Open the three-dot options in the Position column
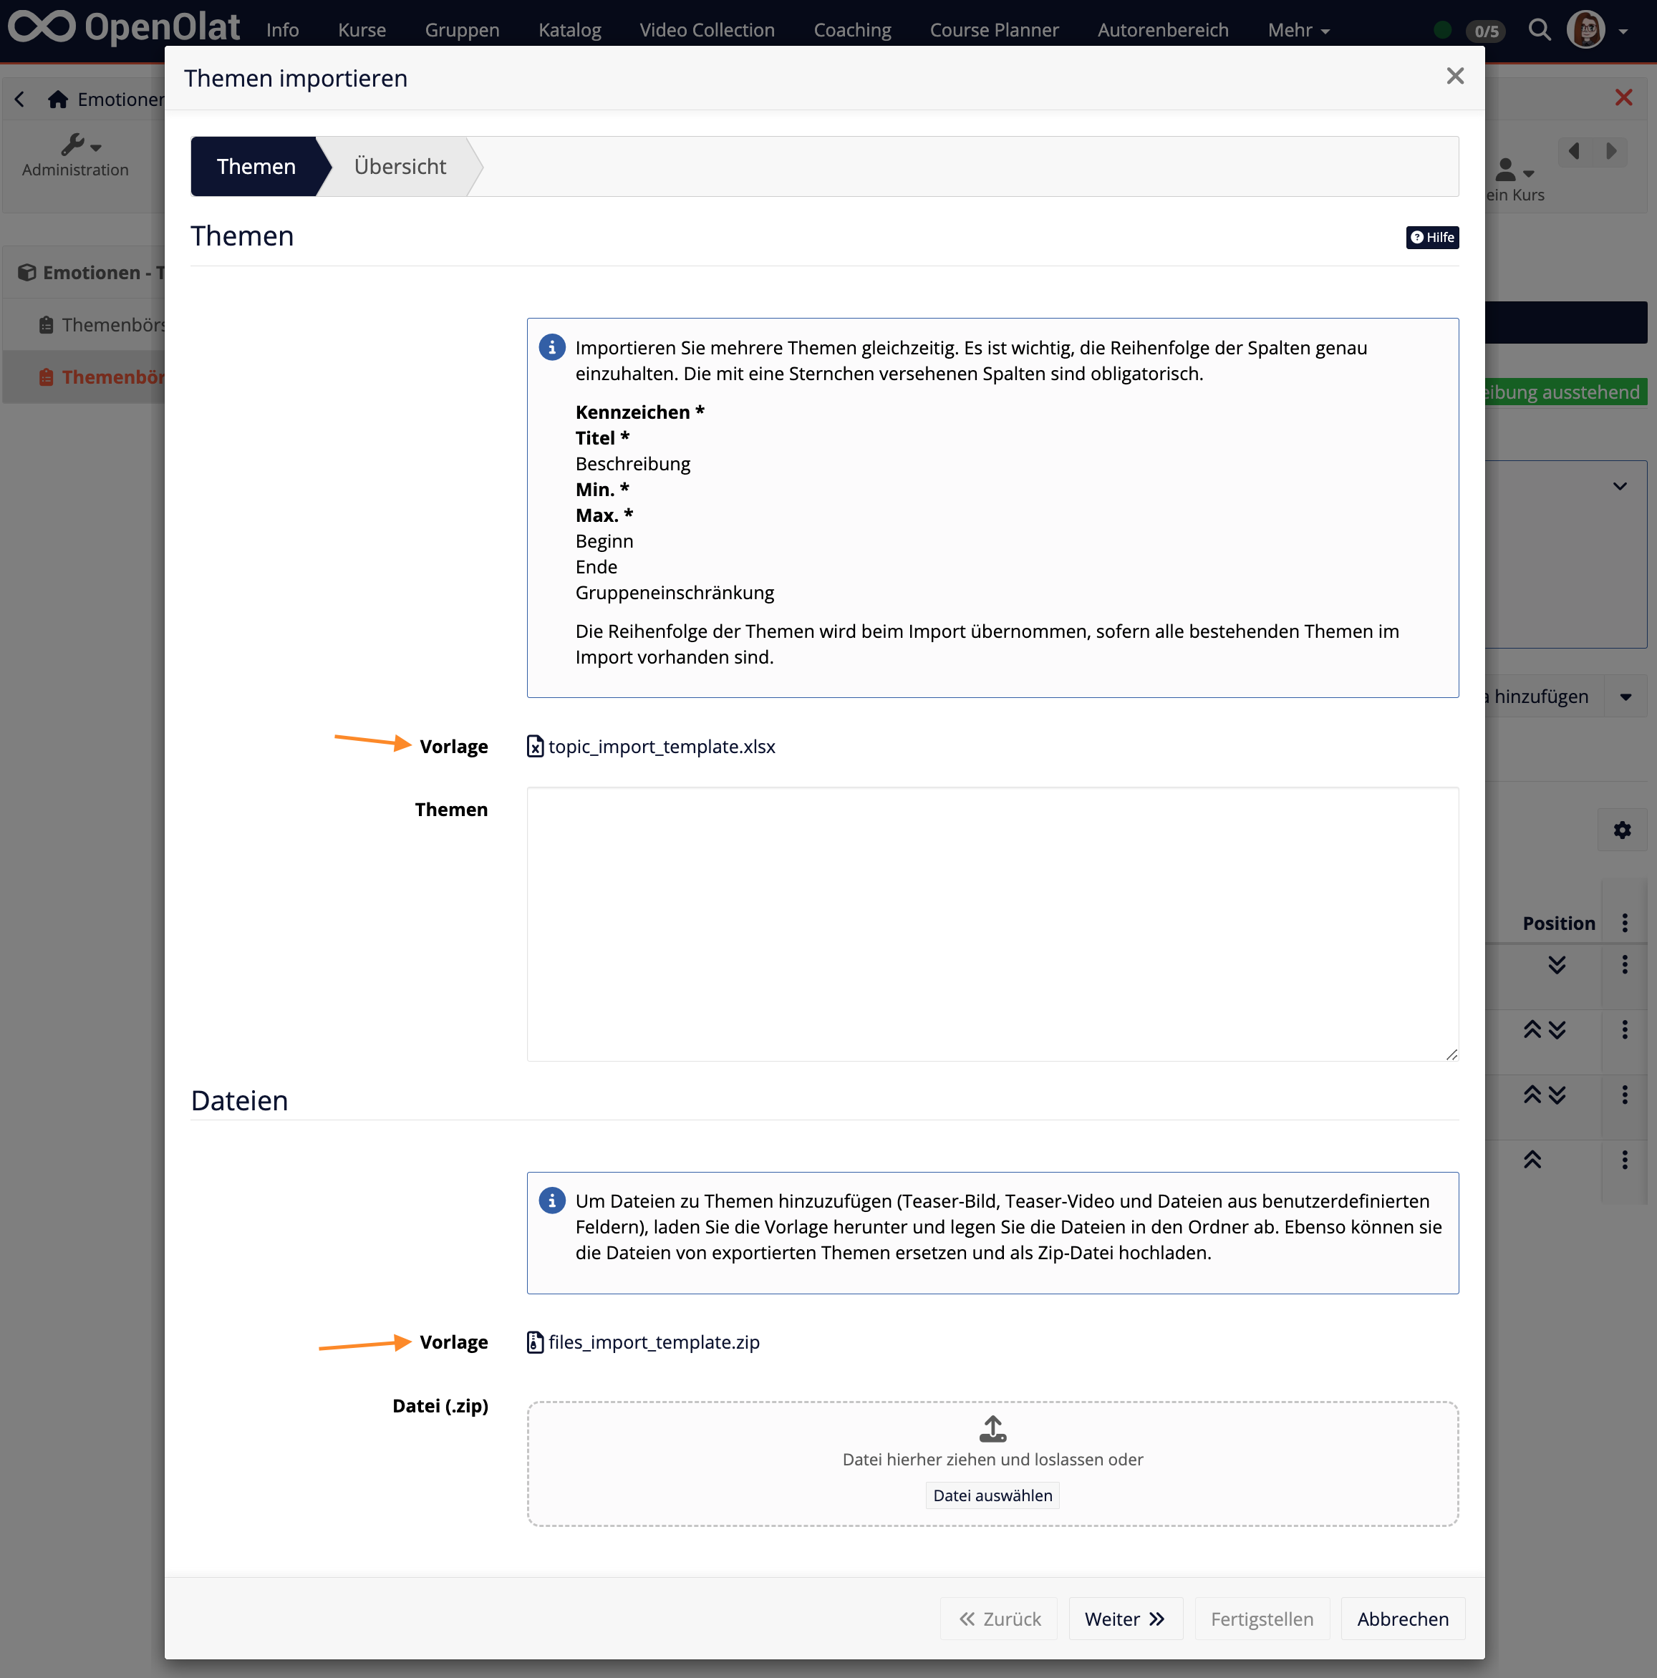 pyautogui.click(x=1624, y=923)
